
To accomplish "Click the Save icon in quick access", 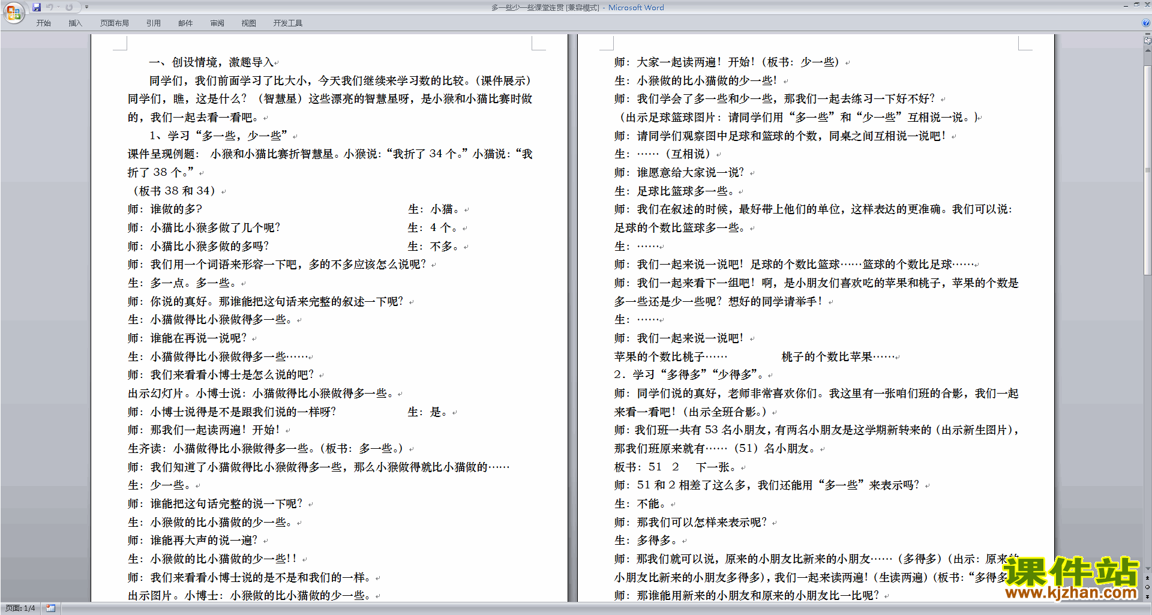I will [x=37, y=7].
